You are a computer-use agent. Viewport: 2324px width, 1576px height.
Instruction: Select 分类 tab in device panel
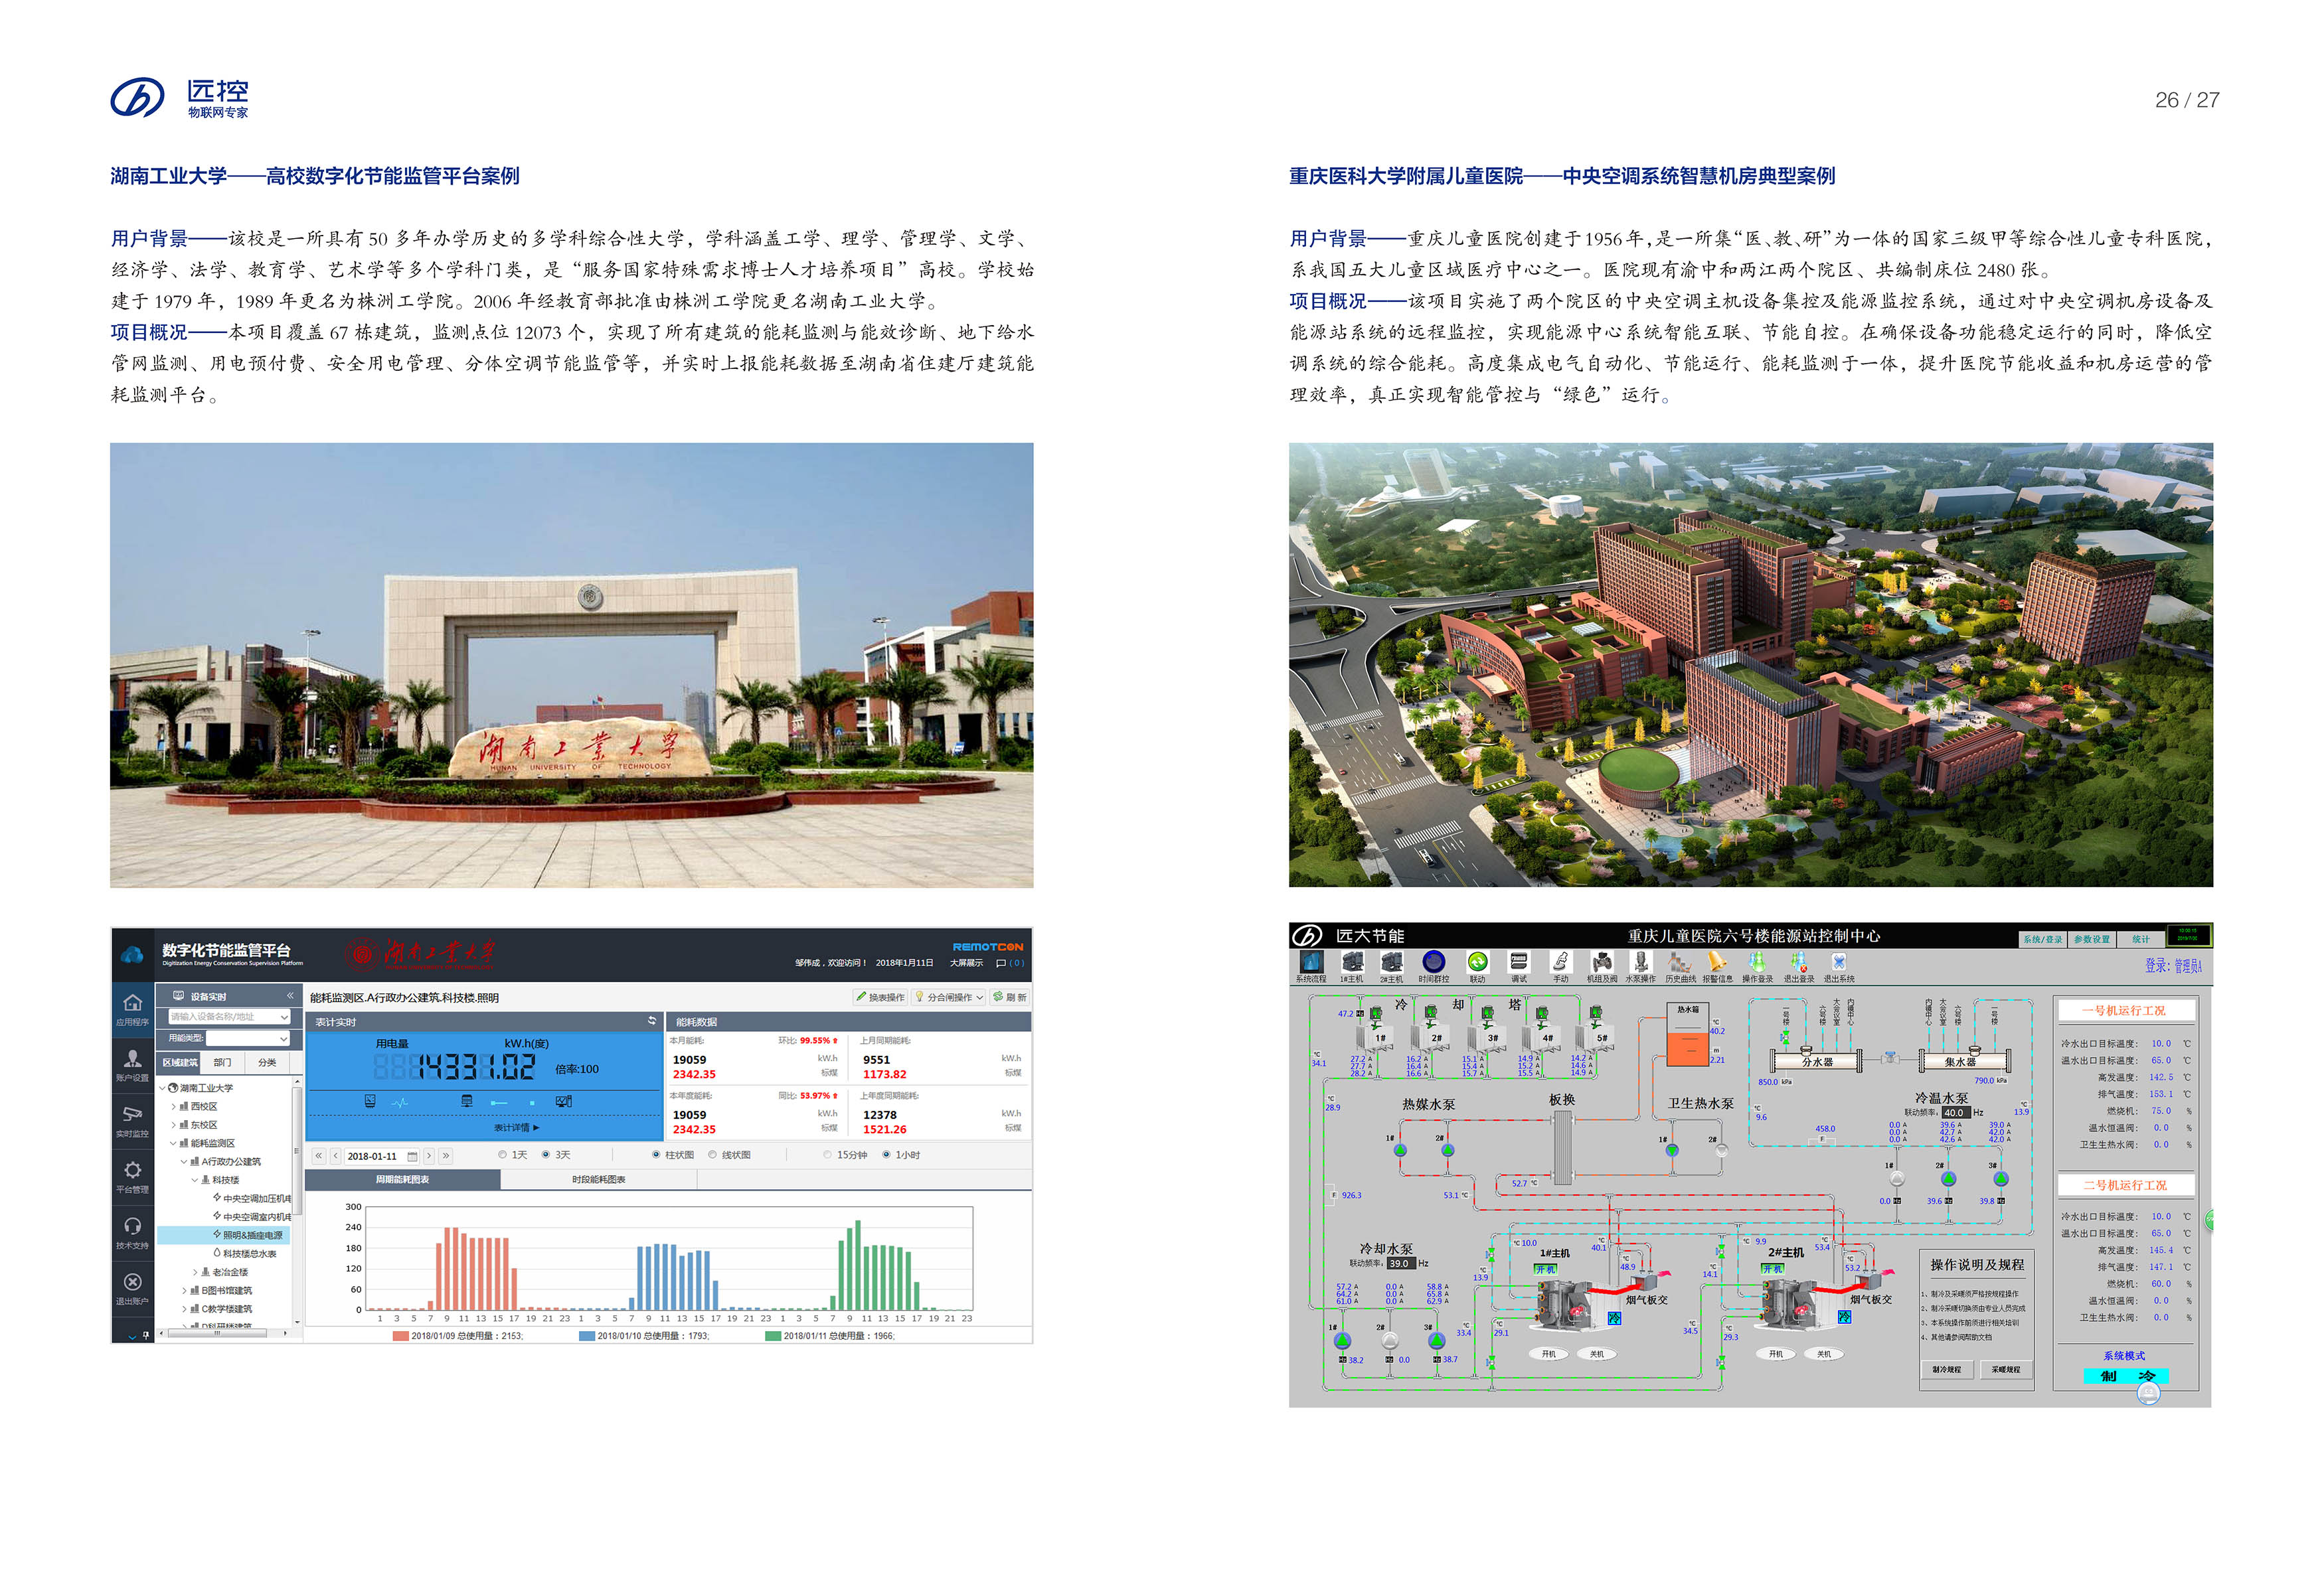(x=267, y=1062)
